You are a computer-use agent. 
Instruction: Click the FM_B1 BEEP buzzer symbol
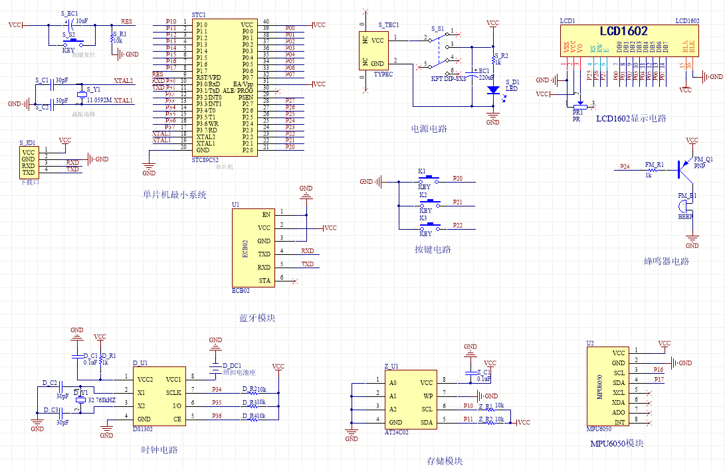(685, 206)
